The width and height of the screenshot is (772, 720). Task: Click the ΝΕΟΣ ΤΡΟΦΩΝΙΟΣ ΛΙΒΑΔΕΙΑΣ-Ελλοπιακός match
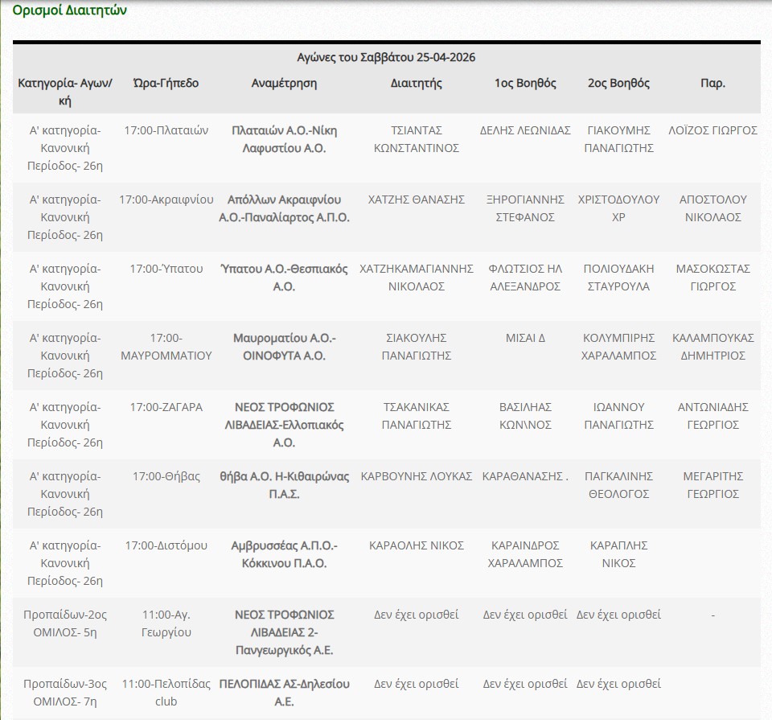point(284,425)
